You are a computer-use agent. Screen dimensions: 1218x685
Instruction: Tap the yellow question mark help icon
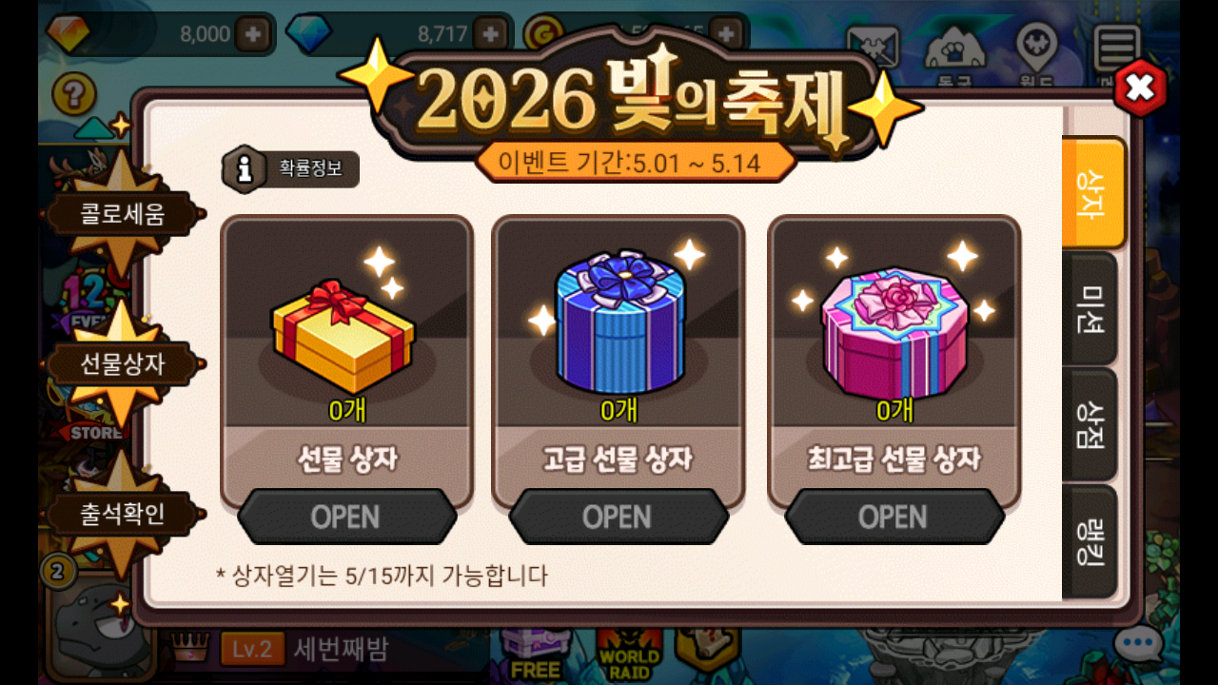point(74,95)
